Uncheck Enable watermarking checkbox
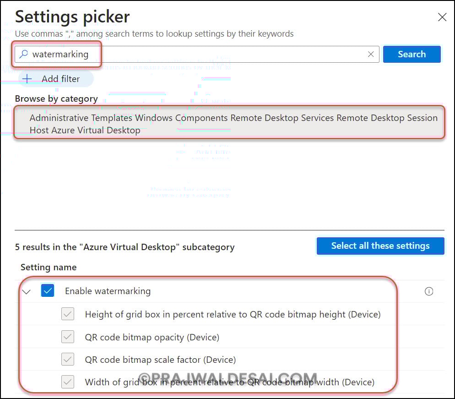The image size is (455, 399). tap(48, 291)
